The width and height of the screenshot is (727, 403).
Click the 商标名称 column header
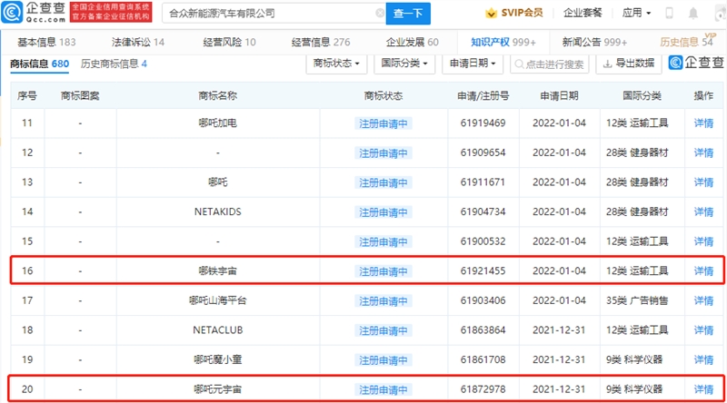(218, 96)
